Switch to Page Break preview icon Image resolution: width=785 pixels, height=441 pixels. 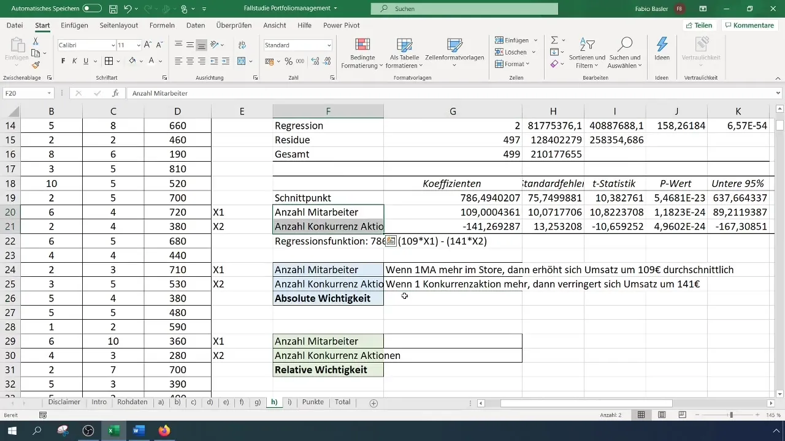pyautogui.click(x=682, y=415)
